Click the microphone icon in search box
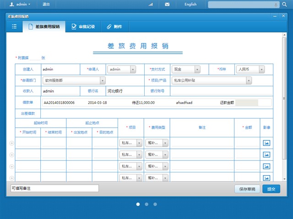 point(276,5)
